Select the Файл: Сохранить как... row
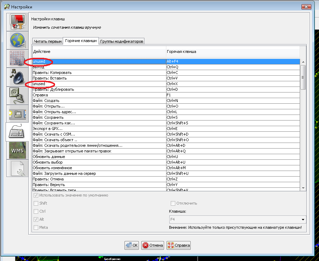 (x=99, y=123)
